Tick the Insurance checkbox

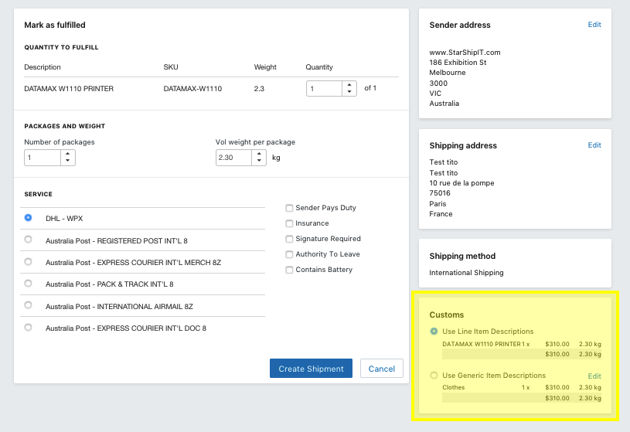click(289, 223)
